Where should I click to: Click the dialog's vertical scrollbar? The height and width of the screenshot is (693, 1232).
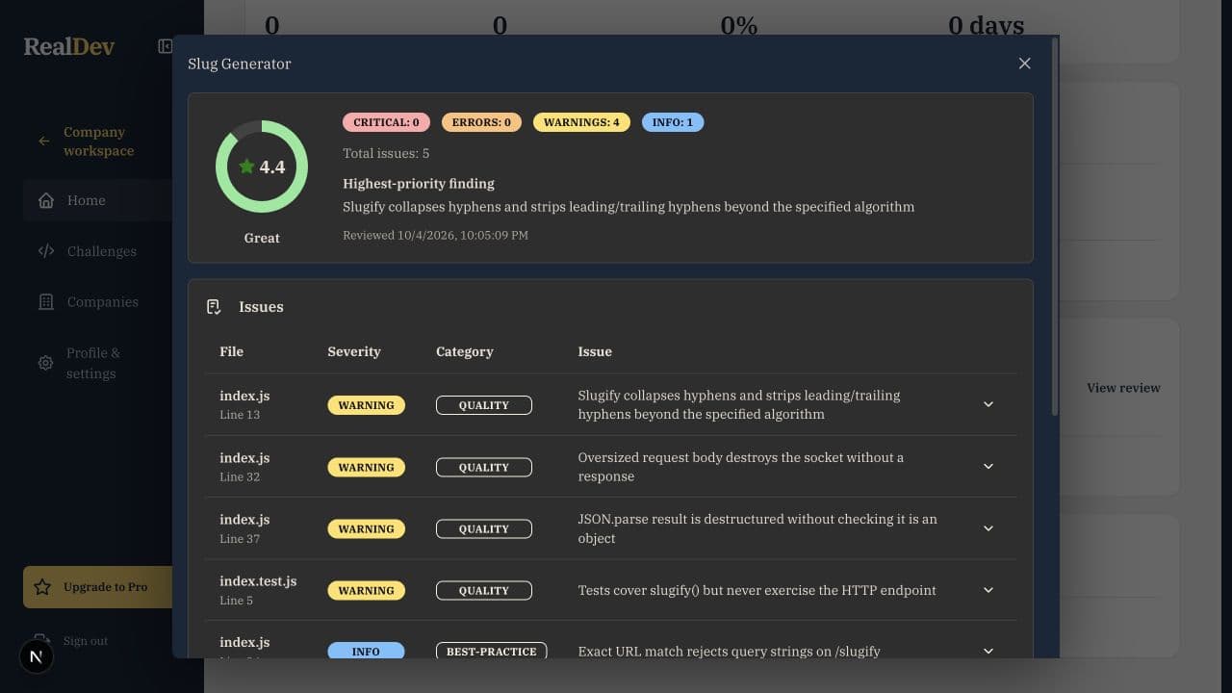coord(1055,227)
